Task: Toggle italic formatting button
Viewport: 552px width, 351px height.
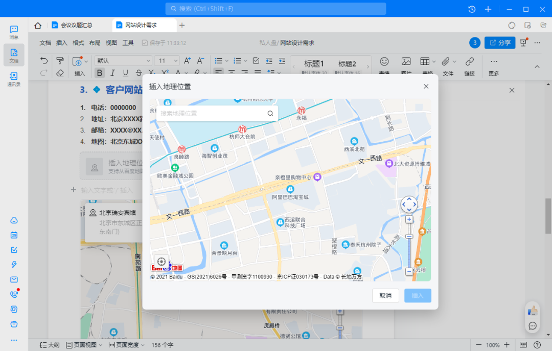Action: [112, 73]
